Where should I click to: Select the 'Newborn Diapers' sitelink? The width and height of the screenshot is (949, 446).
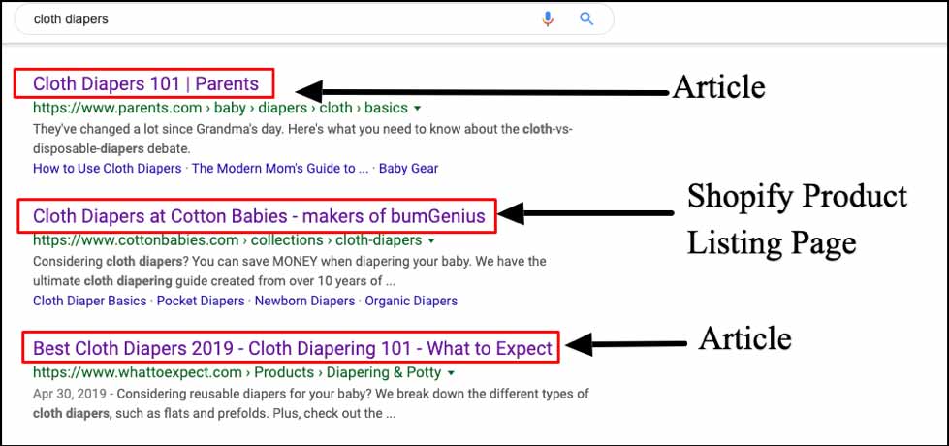click(x=304, y=301)
